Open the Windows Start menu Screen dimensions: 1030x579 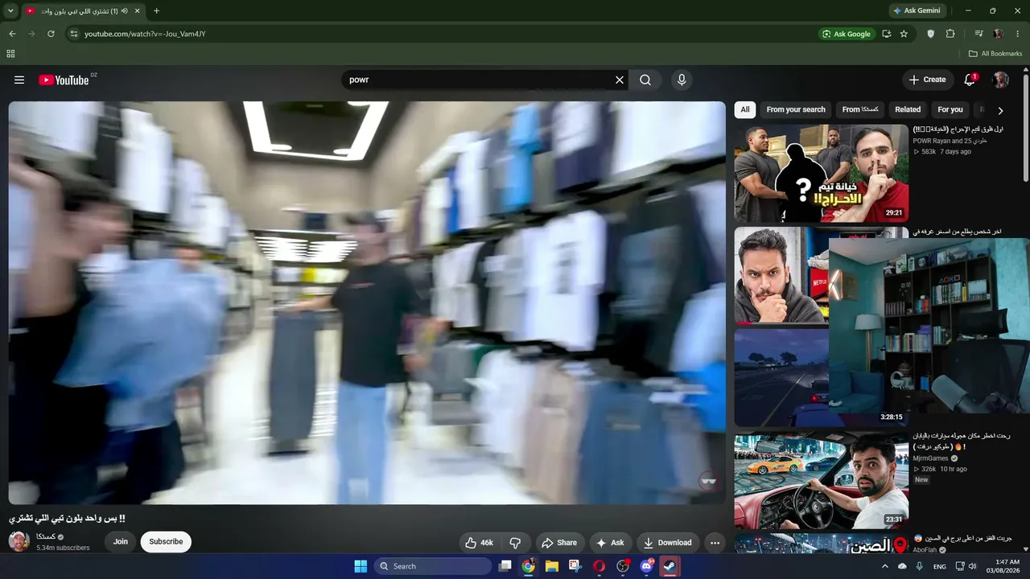(x=360, y=566)
